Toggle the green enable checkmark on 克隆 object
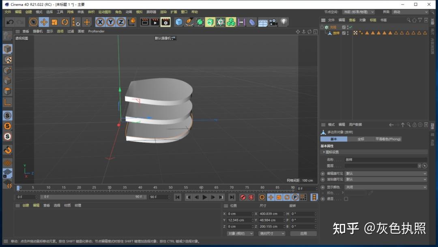 pos(351,27)
